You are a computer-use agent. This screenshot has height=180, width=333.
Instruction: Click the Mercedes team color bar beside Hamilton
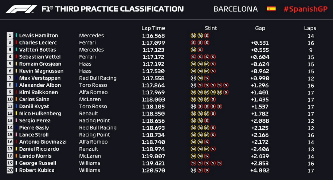[16, 35]
